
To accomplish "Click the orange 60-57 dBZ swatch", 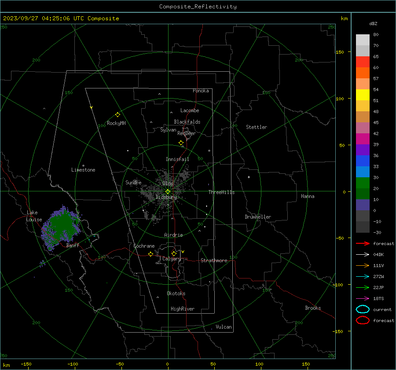I will pos(363,73).
